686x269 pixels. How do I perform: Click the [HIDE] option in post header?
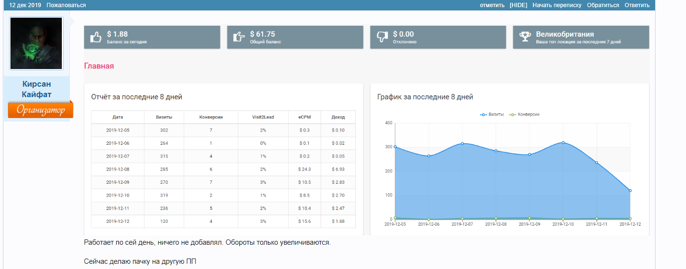[518, 5]
